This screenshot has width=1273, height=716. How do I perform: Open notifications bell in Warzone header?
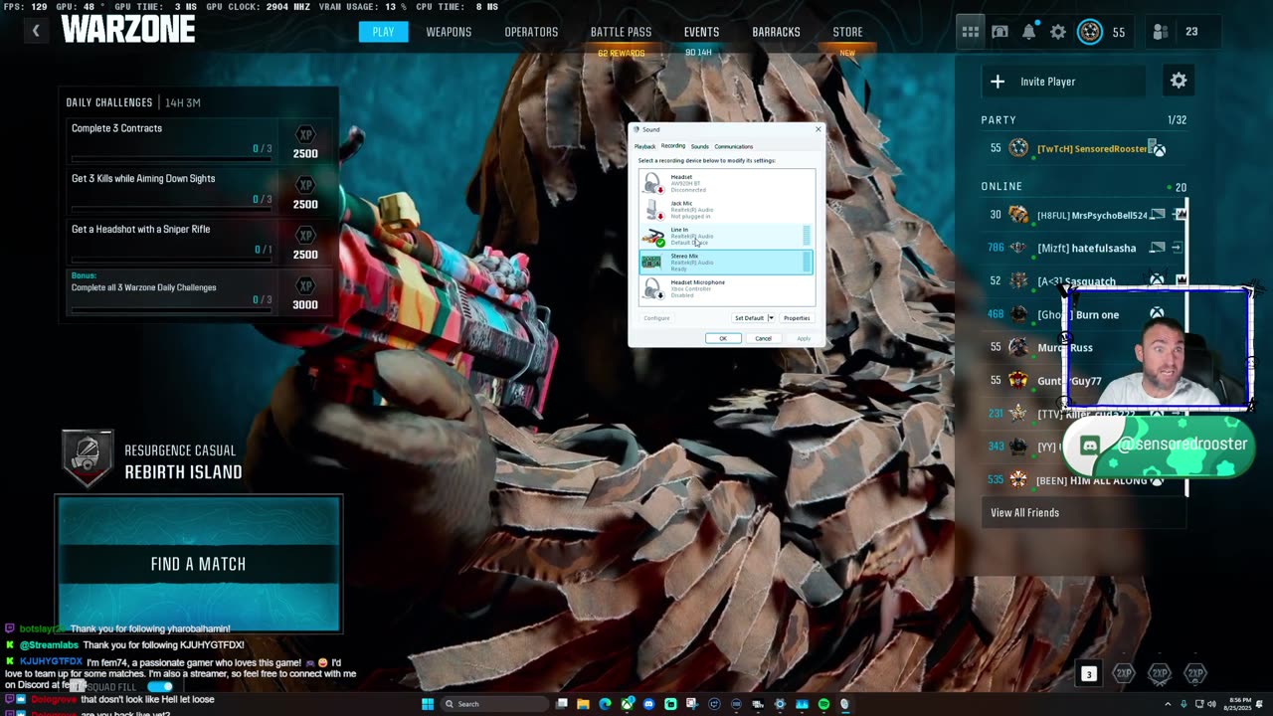(1029, 32)
